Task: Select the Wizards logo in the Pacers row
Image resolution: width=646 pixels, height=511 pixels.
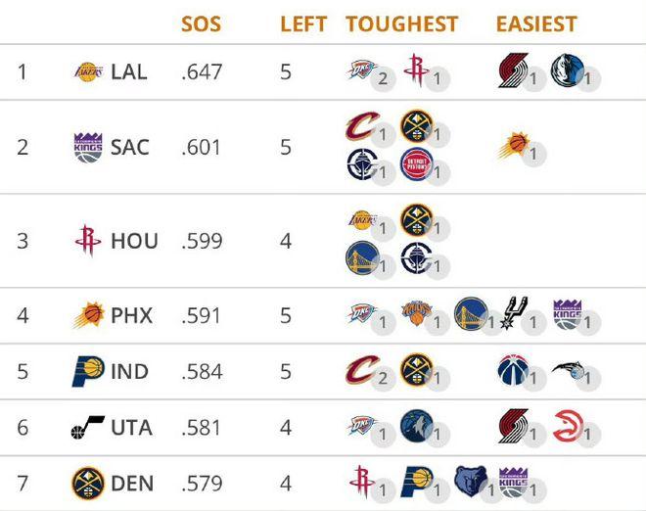Action: coord(513,370)
